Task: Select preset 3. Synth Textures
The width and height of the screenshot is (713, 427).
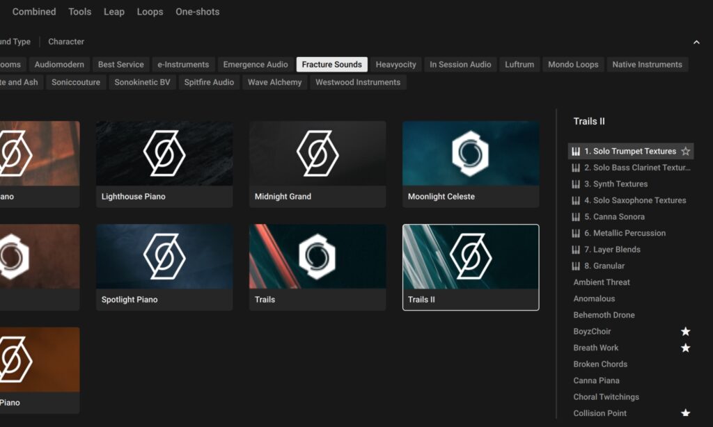Action: click(631, 184)
